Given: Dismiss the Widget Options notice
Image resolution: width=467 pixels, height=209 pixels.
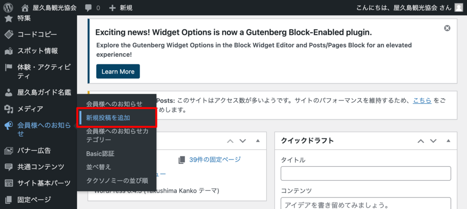Looking at the screenshot, I should (447, 28).
